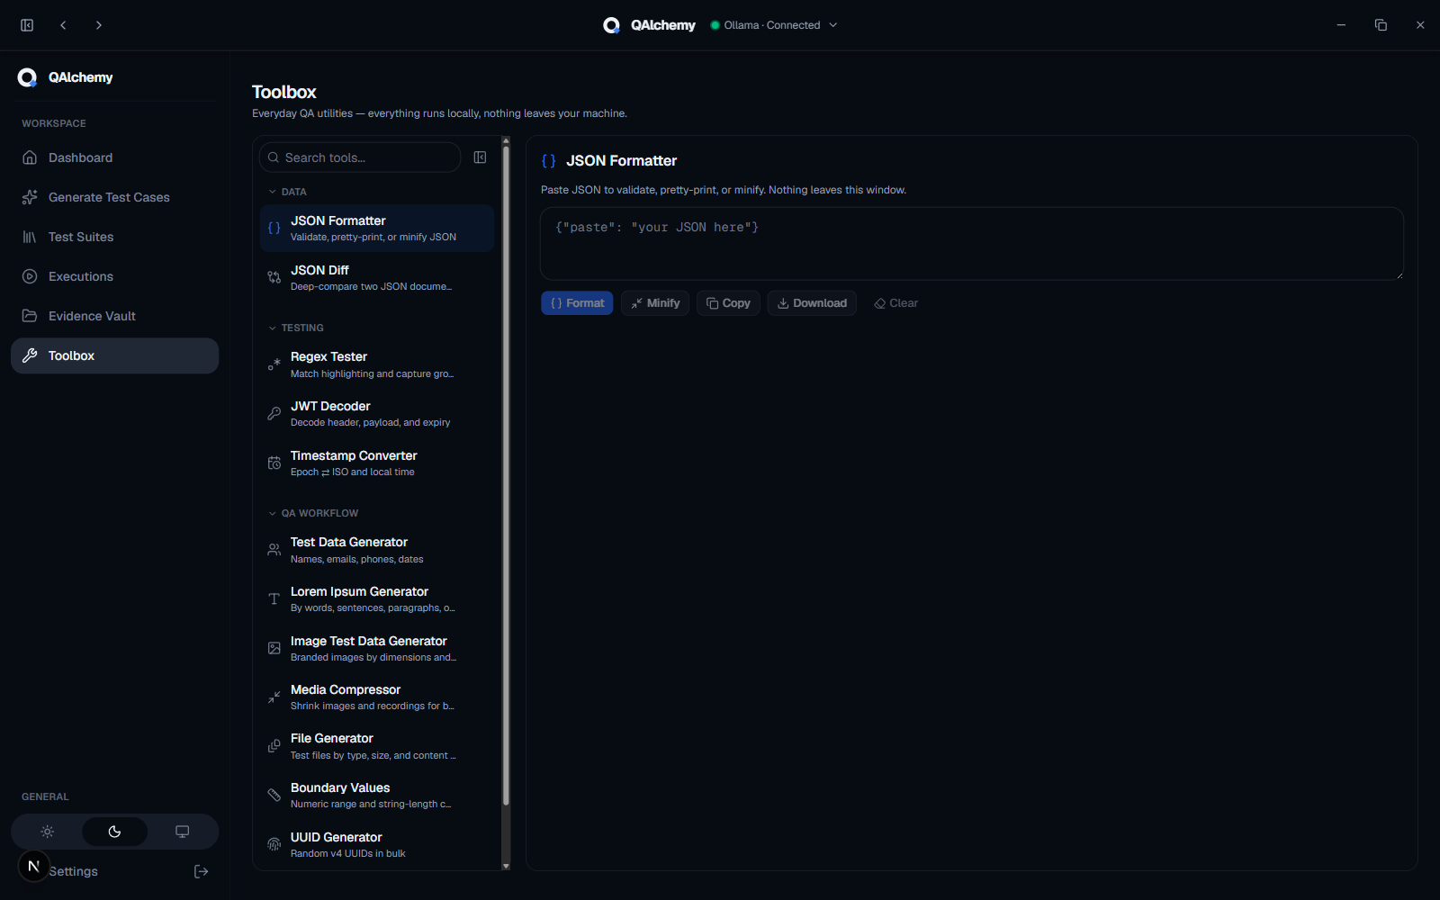The width and height of the screenshot is (1440, 900).
Task: Open Evidence Vault page
Action: pos(114,316)
